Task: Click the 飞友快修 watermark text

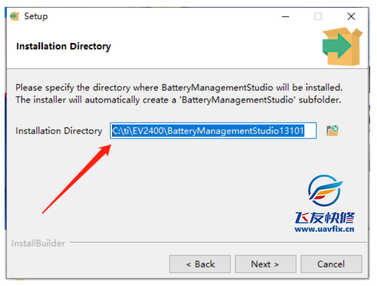Action: [x=324, y=217]
